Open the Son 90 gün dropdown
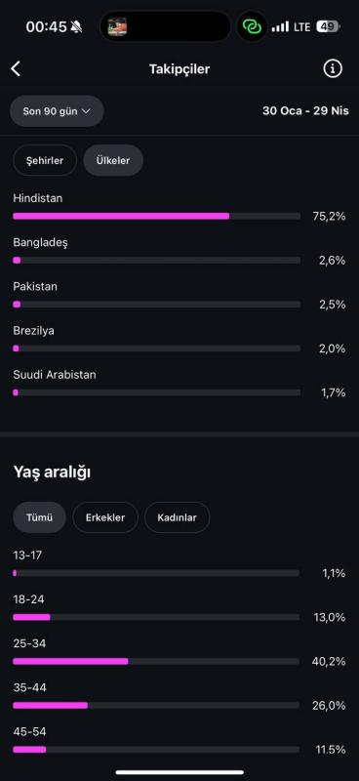 57,111
